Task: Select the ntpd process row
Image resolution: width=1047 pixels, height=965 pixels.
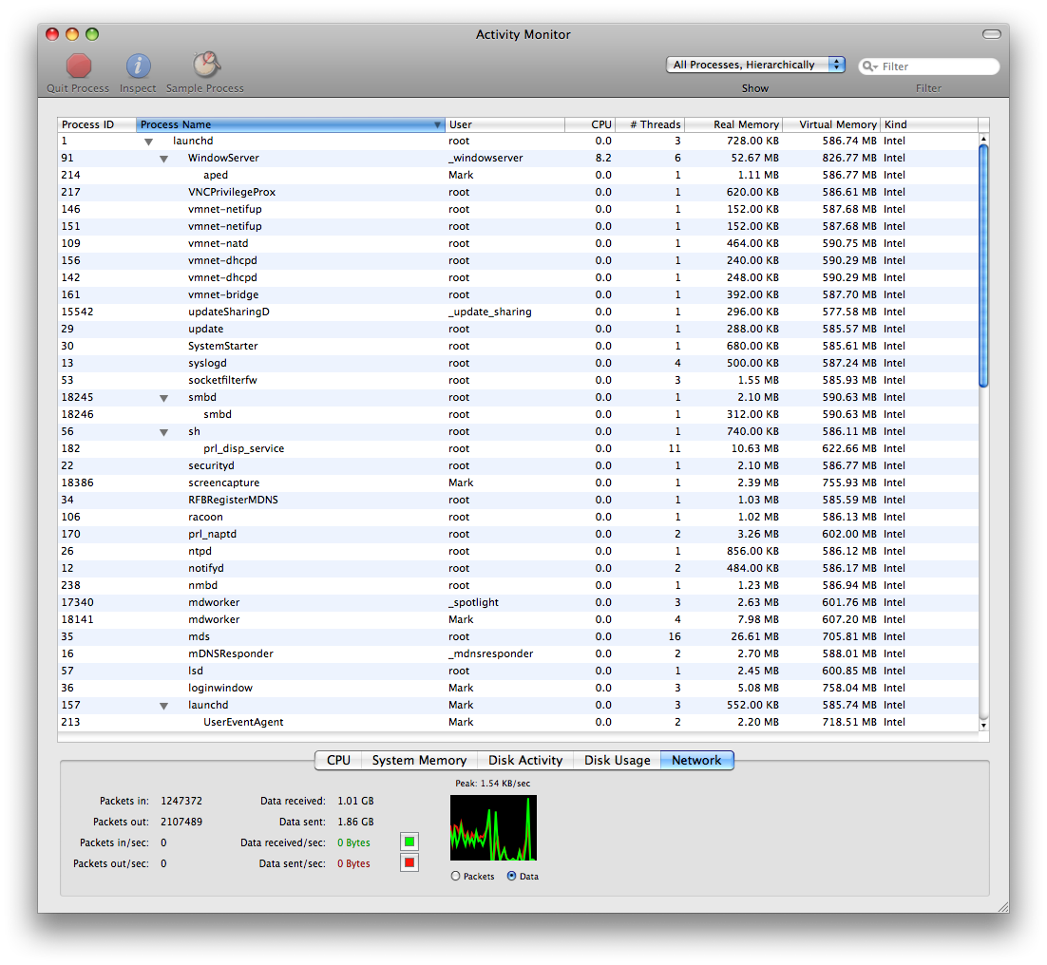Action: tap(518, 551)
